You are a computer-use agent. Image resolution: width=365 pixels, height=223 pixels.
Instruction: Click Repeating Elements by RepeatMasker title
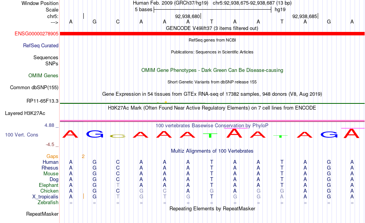[x=212, y=209]
